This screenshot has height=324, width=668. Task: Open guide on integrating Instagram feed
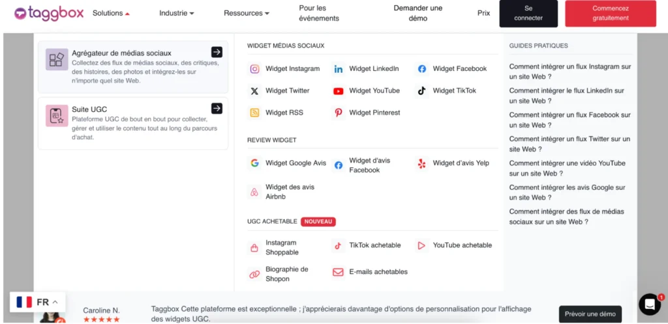570,72
